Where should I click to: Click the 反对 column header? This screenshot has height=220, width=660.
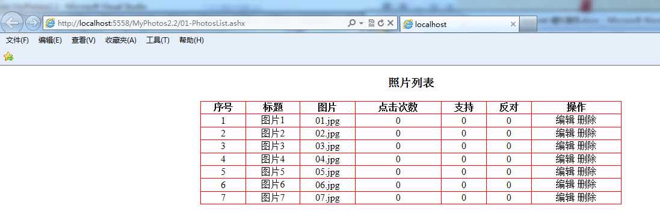coord(509,107)
